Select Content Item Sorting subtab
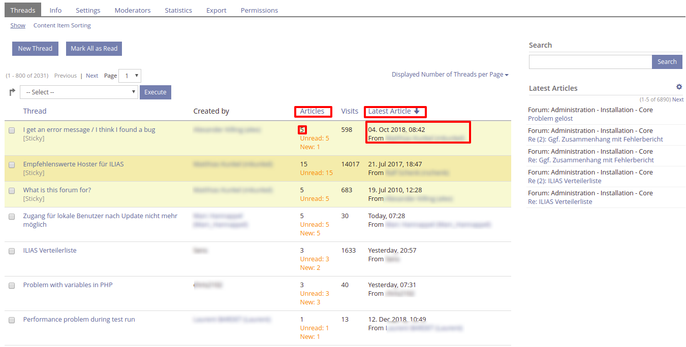This screenshot has height=347, width=686. click(x=62, y=25)
